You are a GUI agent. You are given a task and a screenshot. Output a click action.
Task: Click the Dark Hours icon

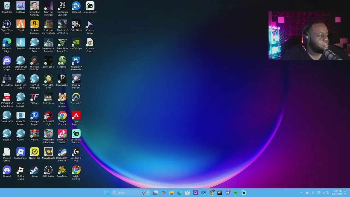[48, 99]
